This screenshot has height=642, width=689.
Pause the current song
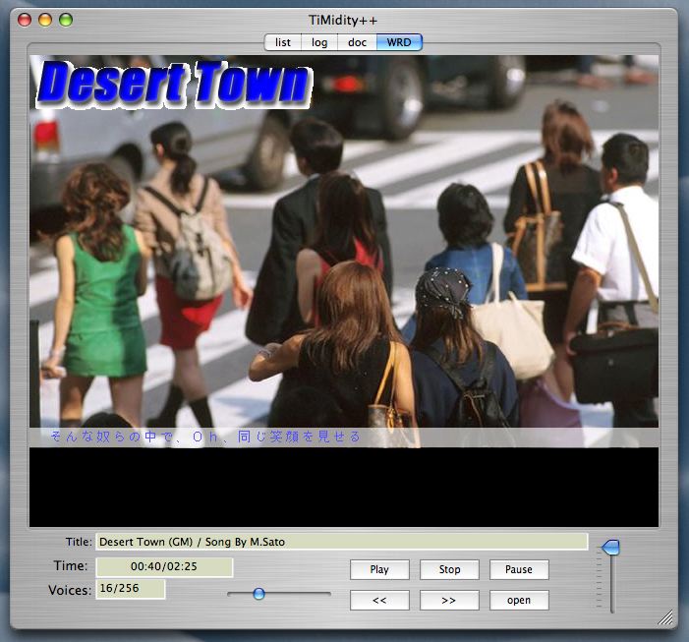coord(519,569)
